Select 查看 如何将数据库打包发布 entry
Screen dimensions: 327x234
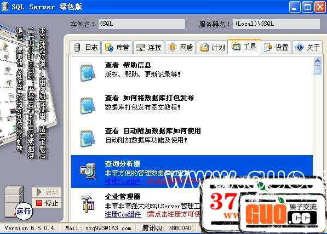192,105
